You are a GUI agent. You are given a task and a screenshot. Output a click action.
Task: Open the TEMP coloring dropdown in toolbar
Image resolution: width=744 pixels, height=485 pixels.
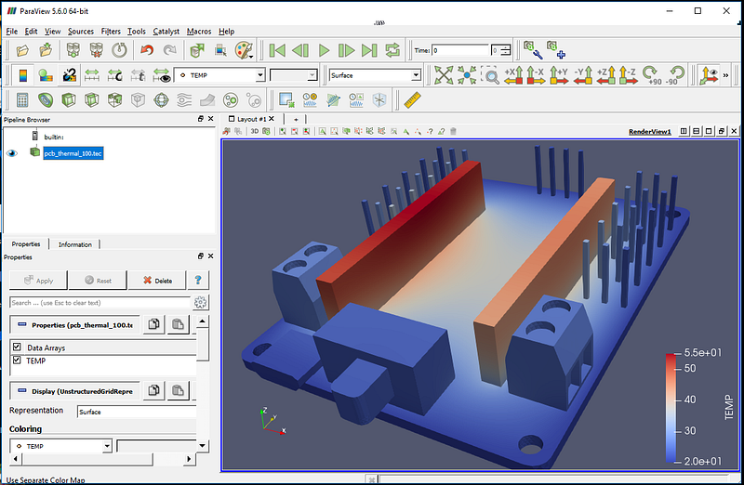(x=219, y=75)
